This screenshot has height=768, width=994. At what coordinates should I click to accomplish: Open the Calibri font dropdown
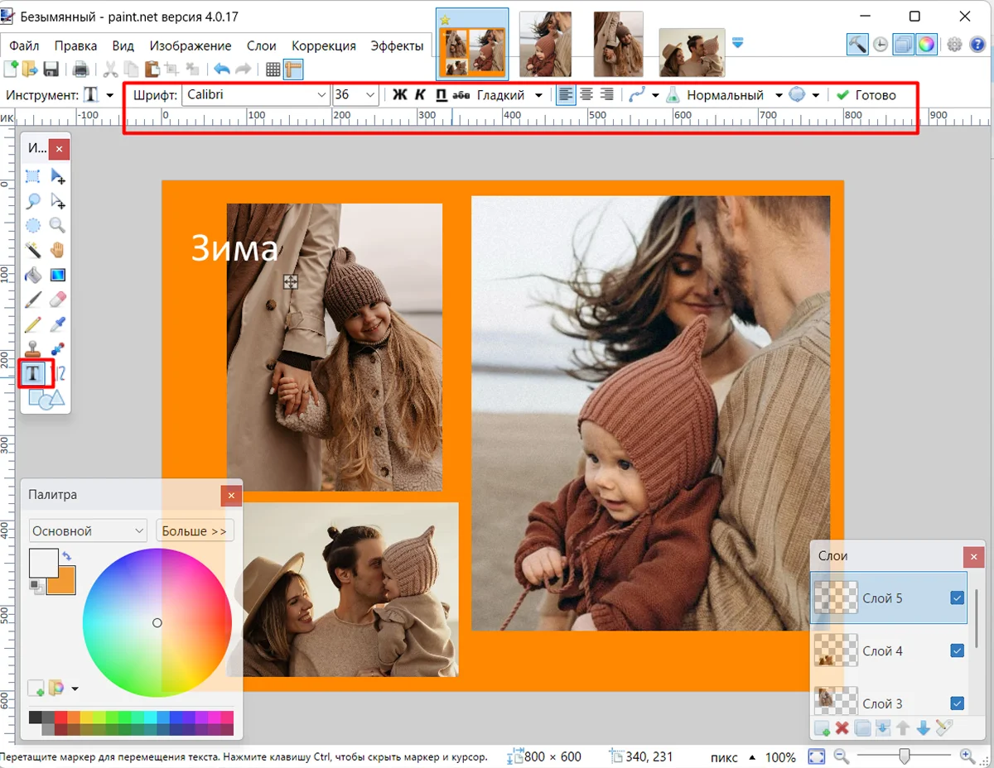(321, 95)
